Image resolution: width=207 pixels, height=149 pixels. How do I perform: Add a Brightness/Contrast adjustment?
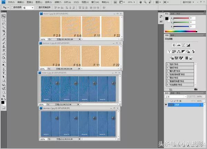click(174, 45)
